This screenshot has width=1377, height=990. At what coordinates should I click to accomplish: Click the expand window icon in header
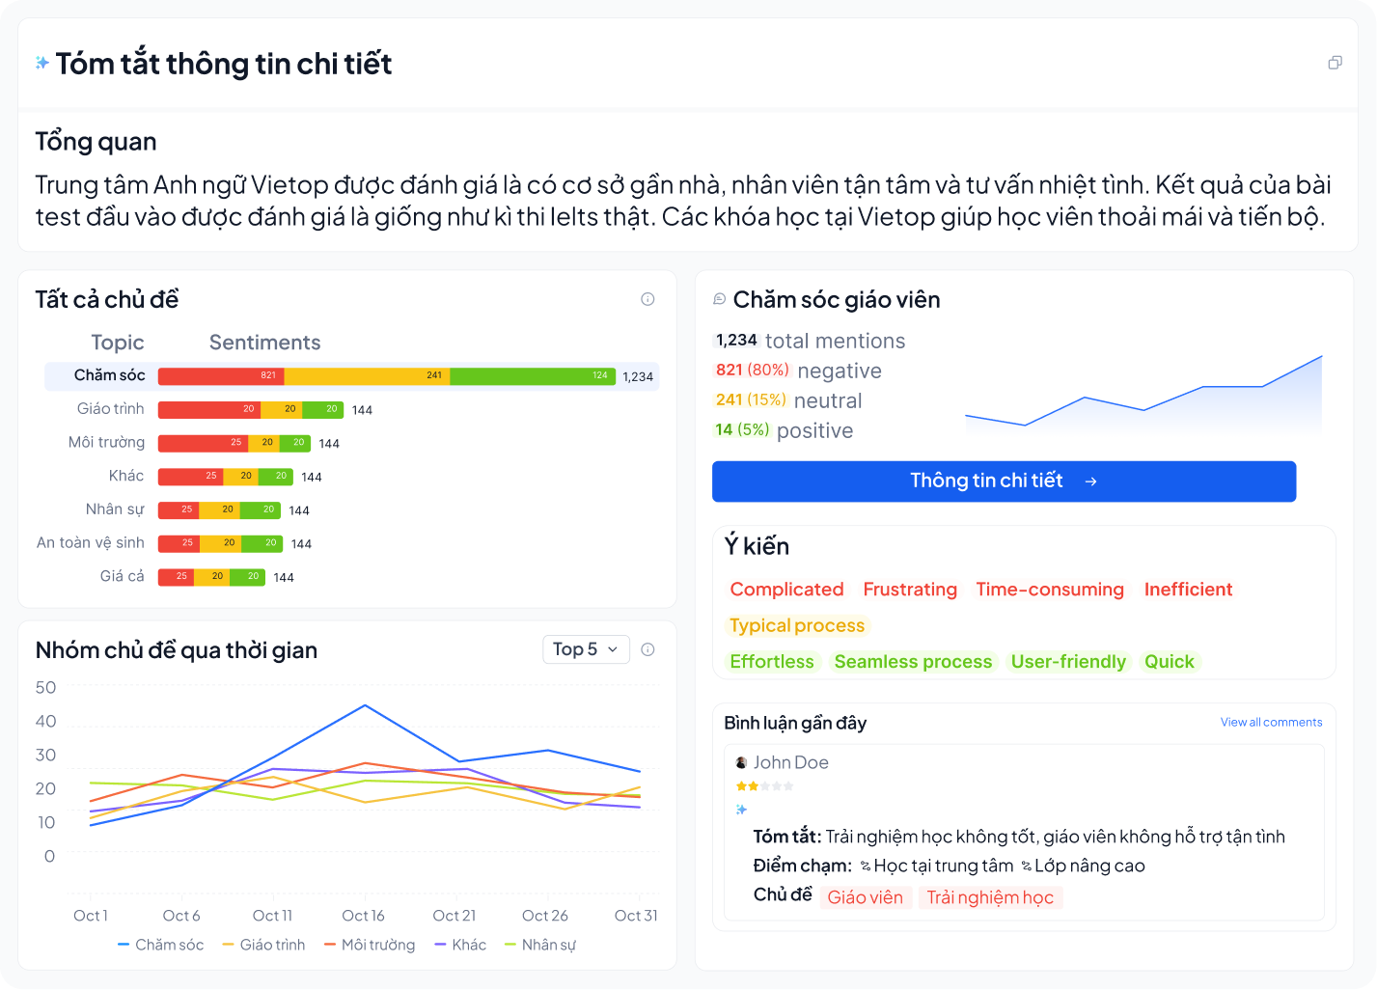1335,63
